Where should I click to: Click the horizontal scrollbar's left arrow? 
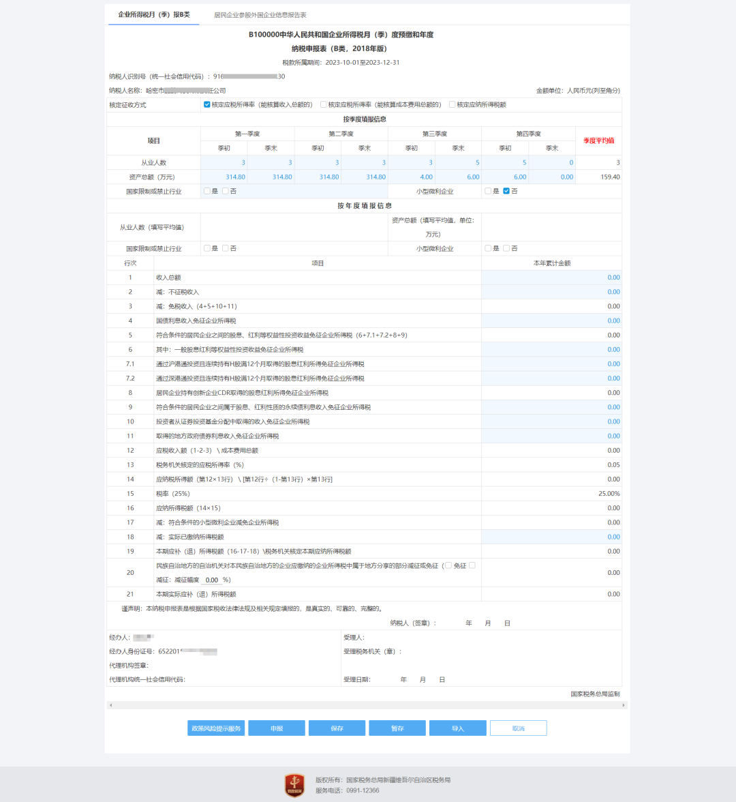pyautogui.click(x=111, y=705)
